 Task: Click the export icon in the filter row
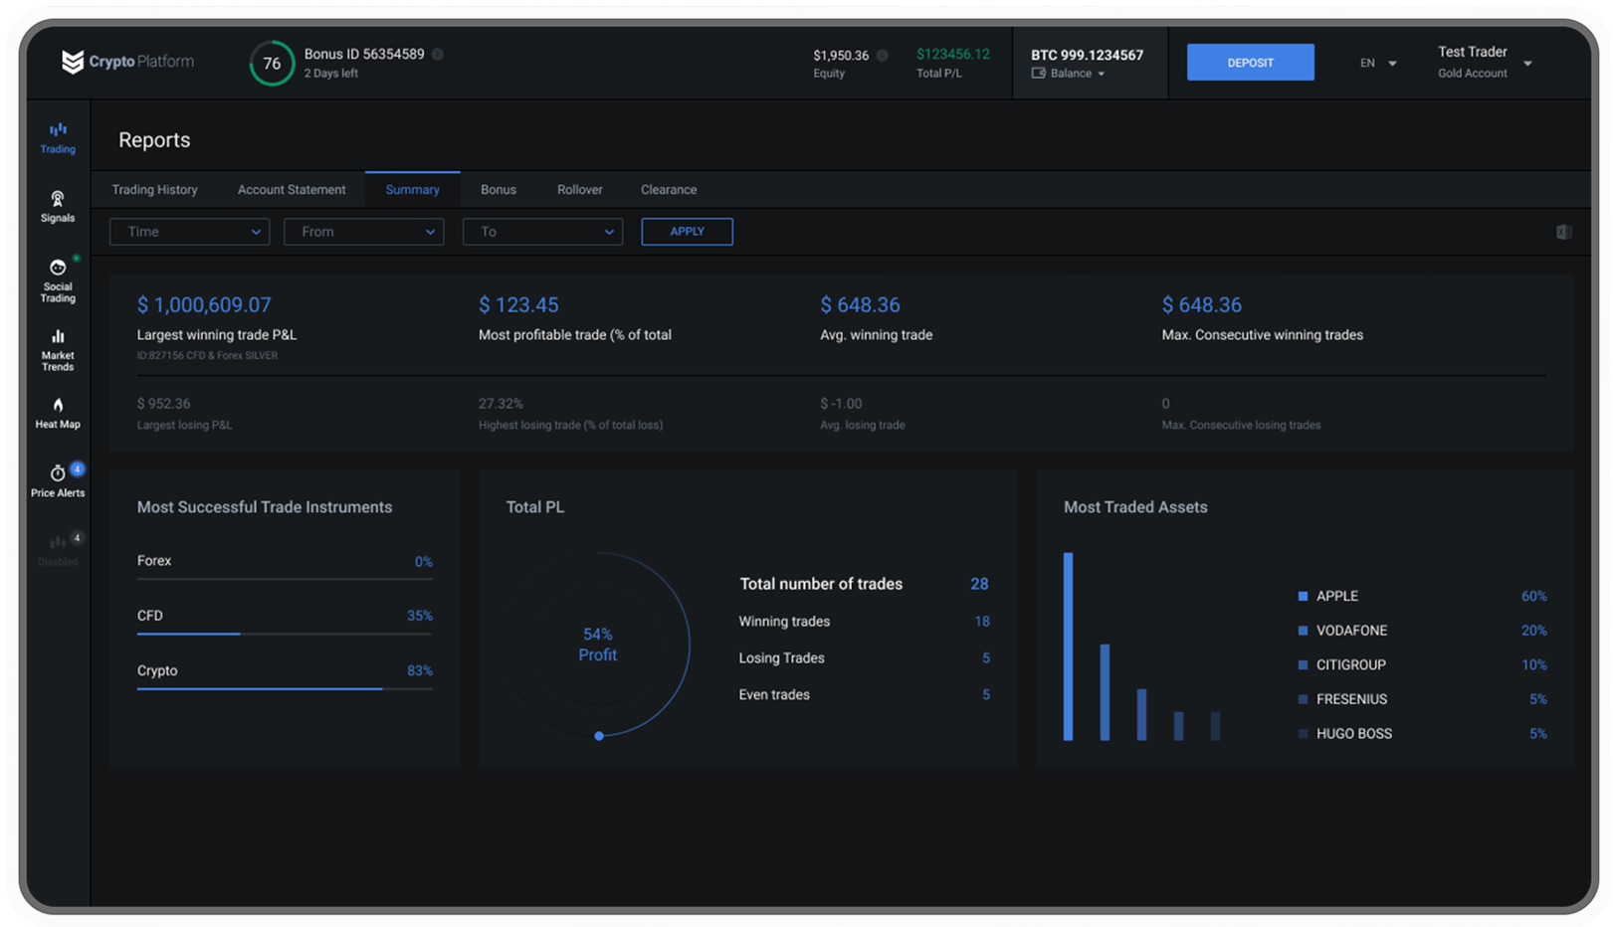click(x=1563, y=232)
